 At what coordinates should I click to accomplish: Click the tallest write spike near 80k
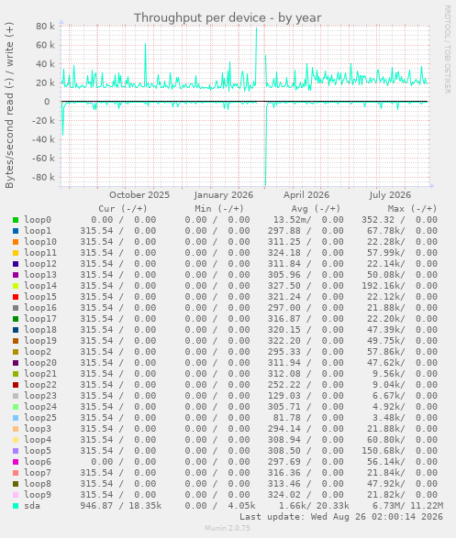coord(256,28)
